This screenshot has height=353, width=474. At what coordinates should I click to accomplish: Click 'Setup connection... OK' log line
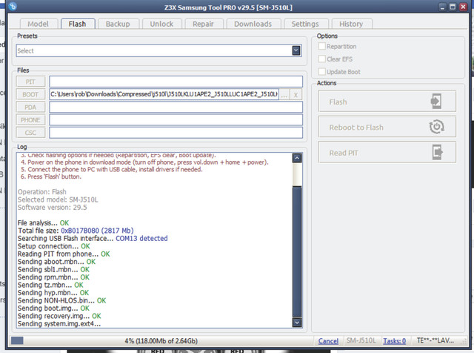tap(54, 246)
